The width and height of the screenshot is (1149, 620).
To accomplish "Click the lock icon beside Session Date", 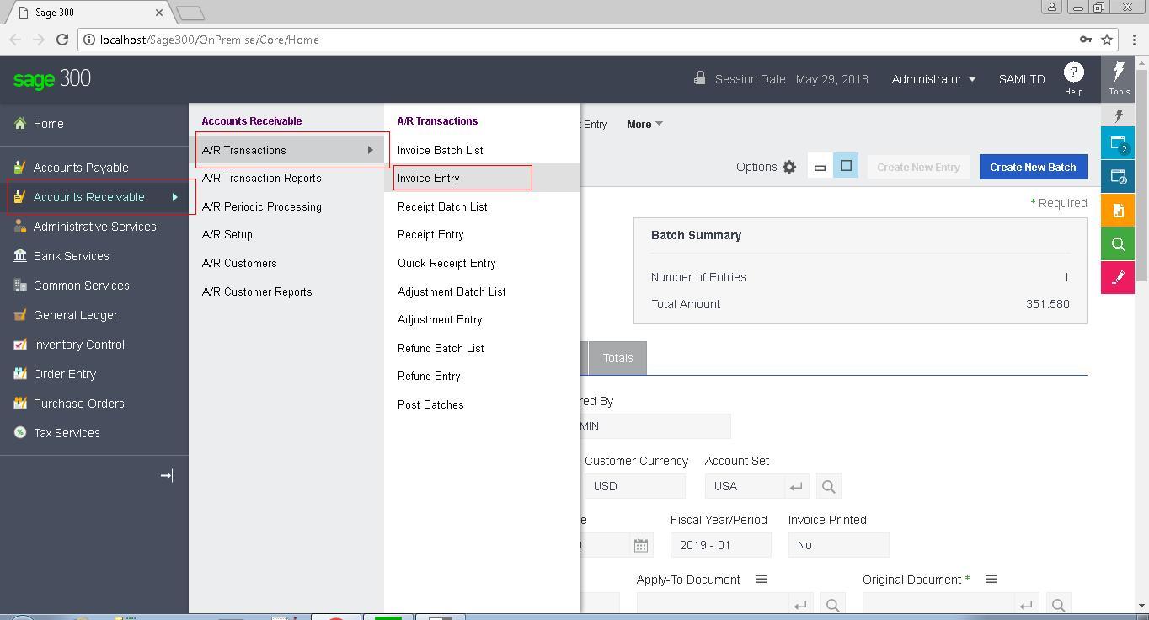I will point(699,77).
